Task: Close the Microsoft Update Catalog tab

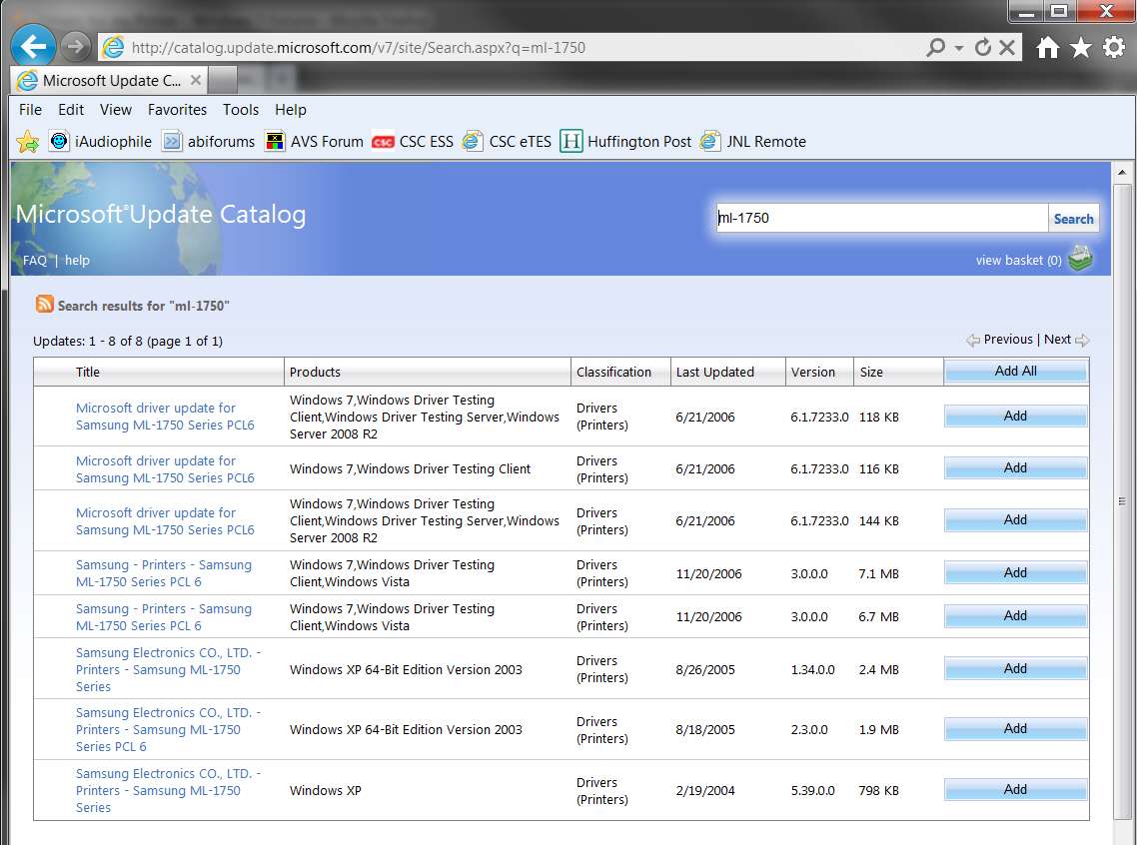Action: (x=195, y=80)
